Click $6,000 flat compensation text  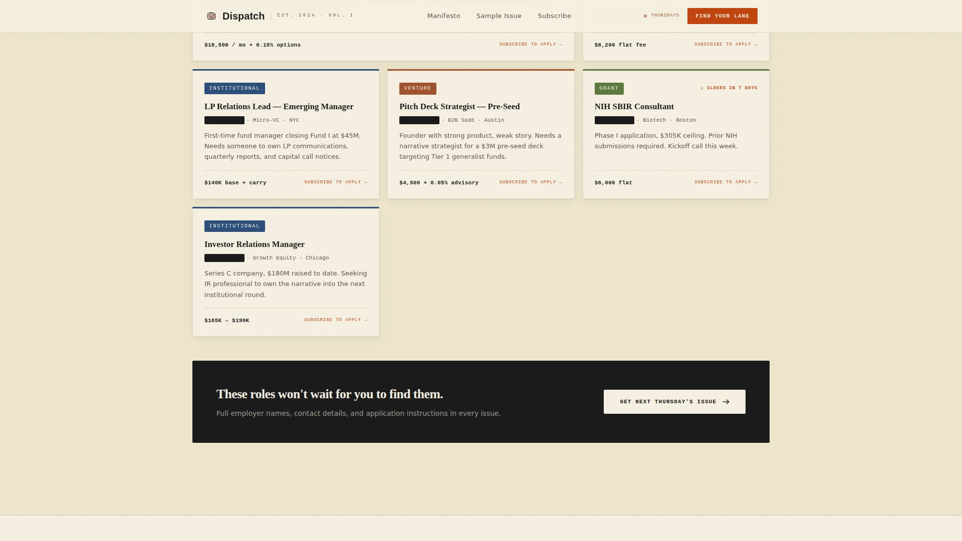613,183
